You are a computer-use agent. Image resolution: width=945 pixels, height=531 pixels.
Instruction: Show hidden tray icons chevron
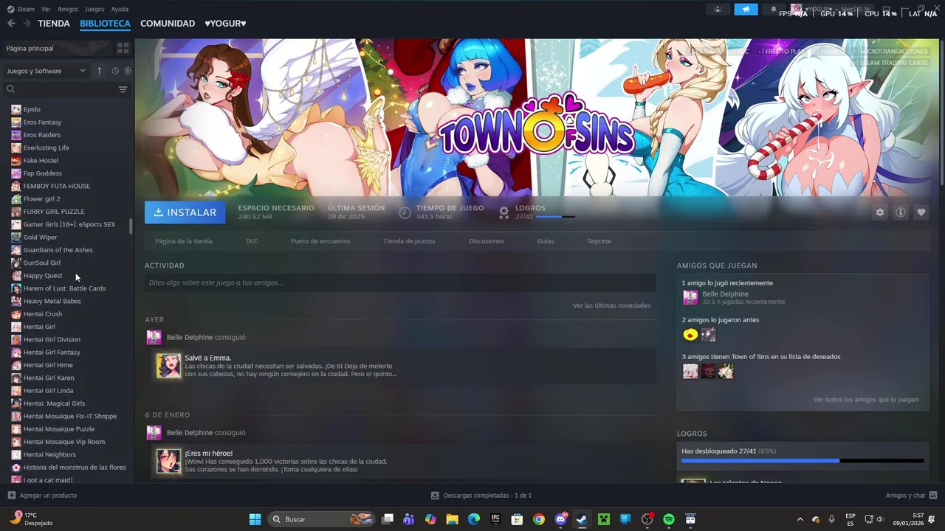click(800, 519)
